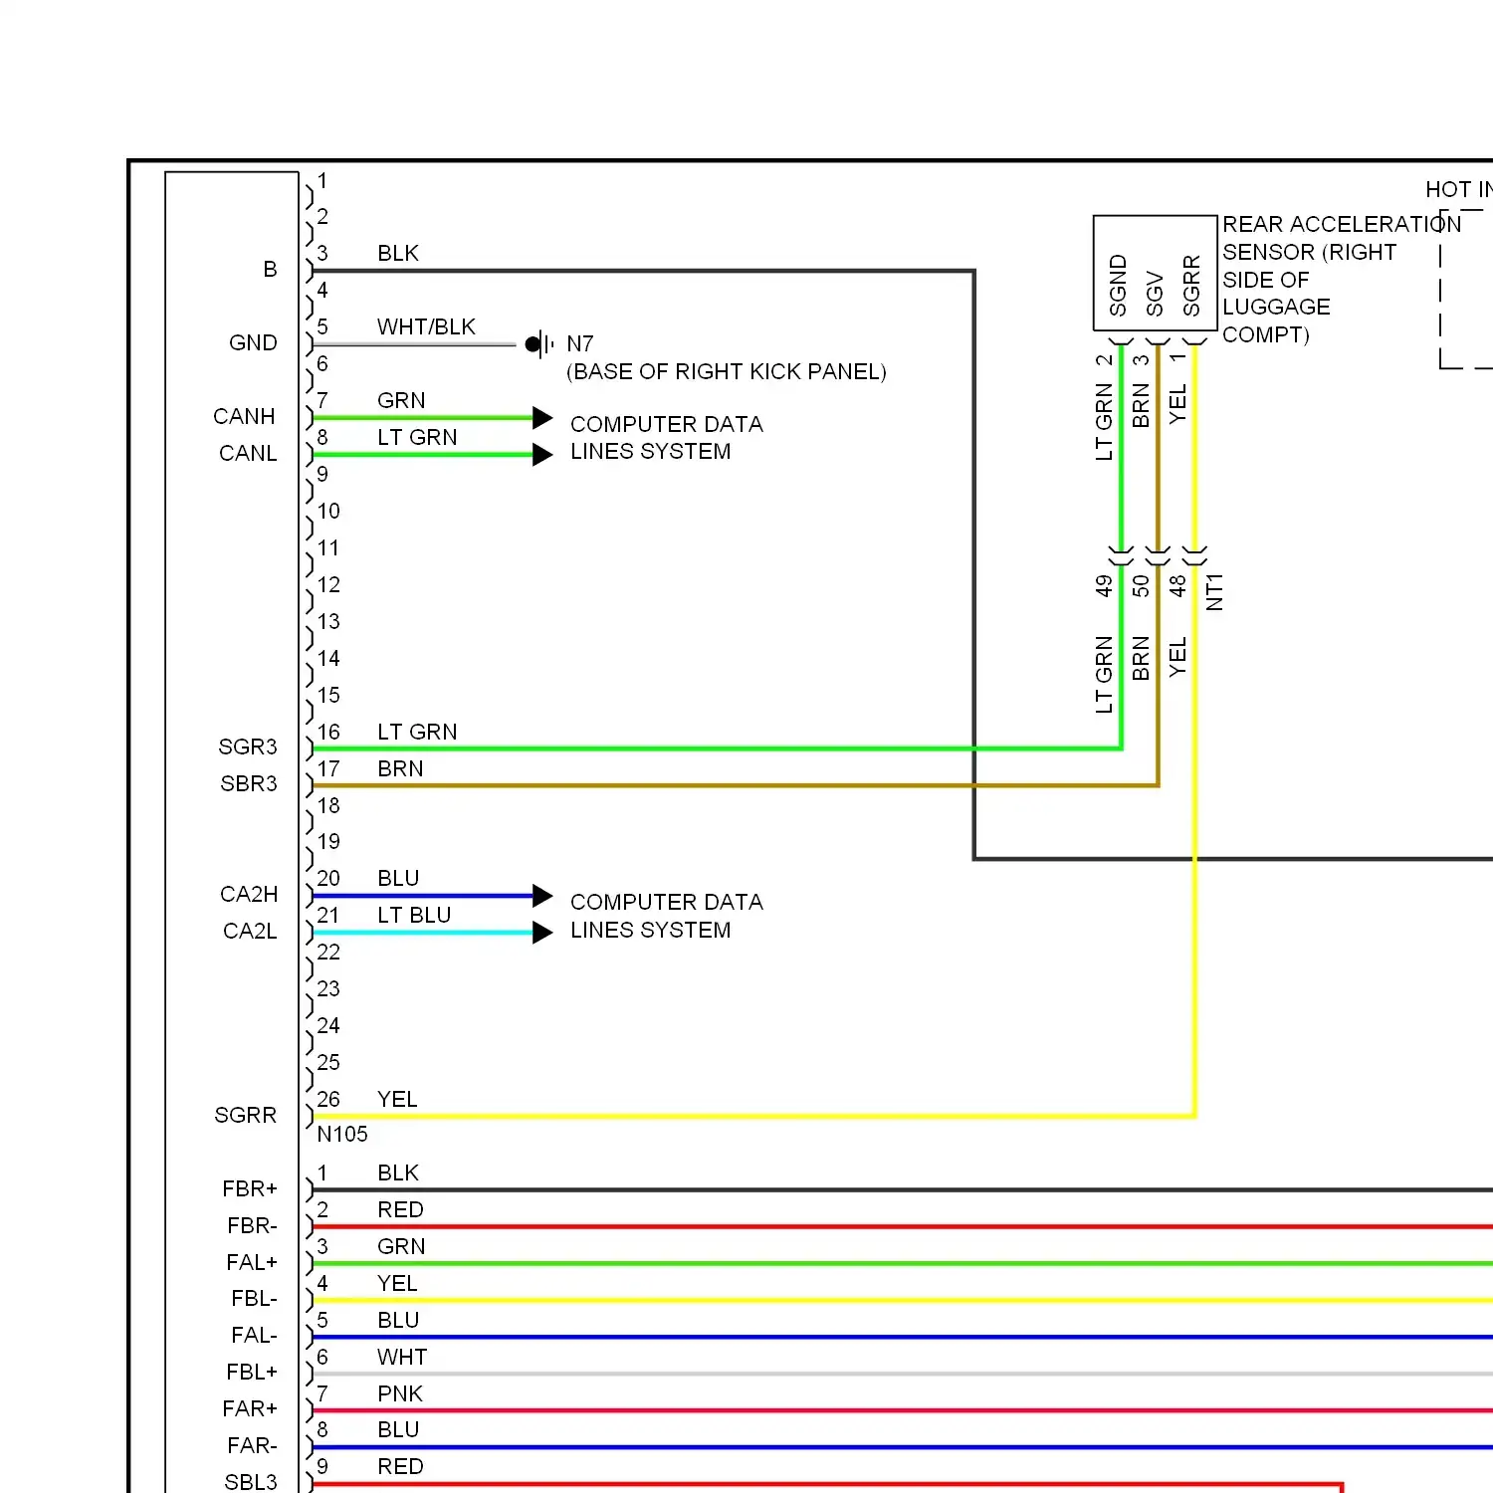Click the FBR- pin label

253,1226
